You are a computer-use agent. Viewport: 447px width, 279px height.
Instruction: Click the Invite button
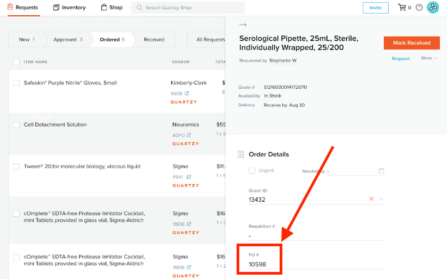[x=376, y=8]
